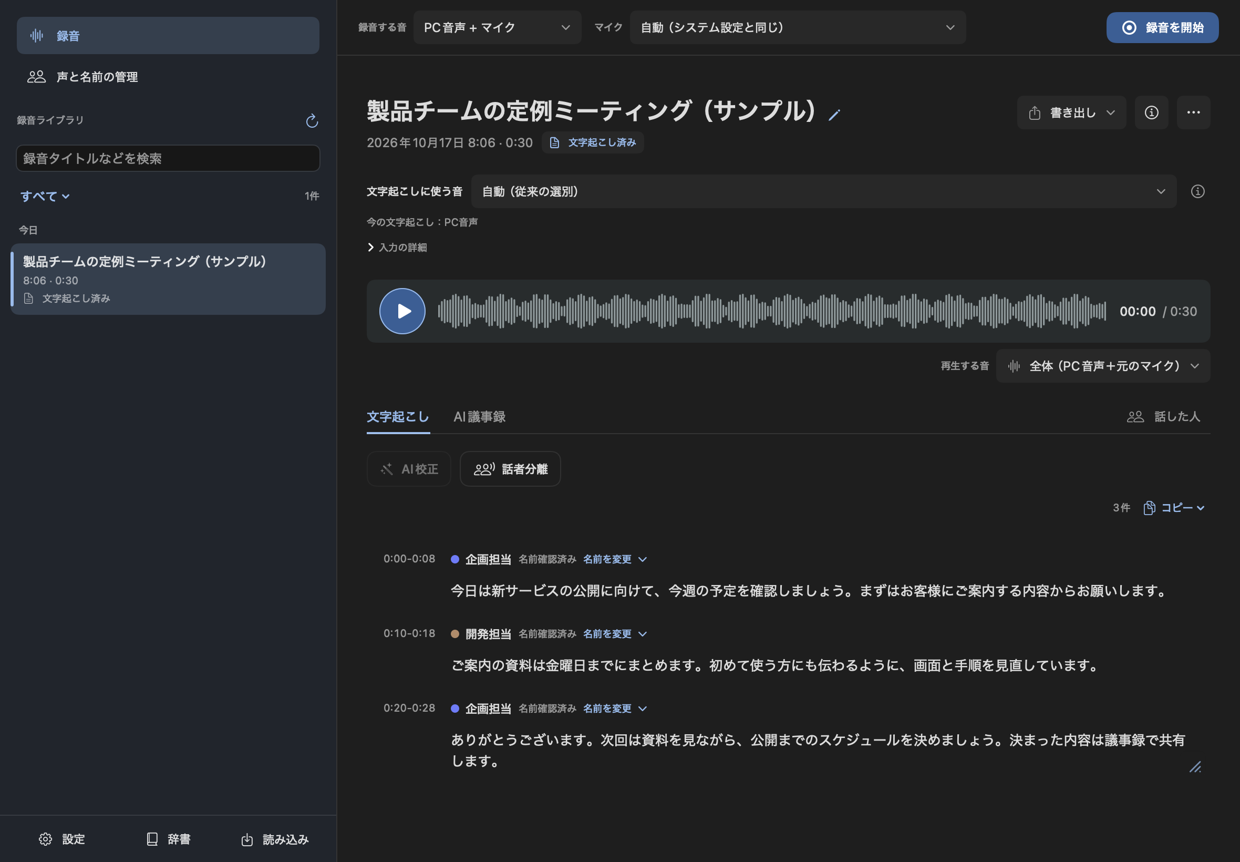Click 名前を変更 for 0:20-0:28 segment
Screen dimensions: 1240x862
(614, 708)
